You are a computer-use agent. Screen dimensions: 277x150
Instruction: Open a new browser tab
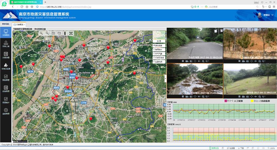(45, 2)
